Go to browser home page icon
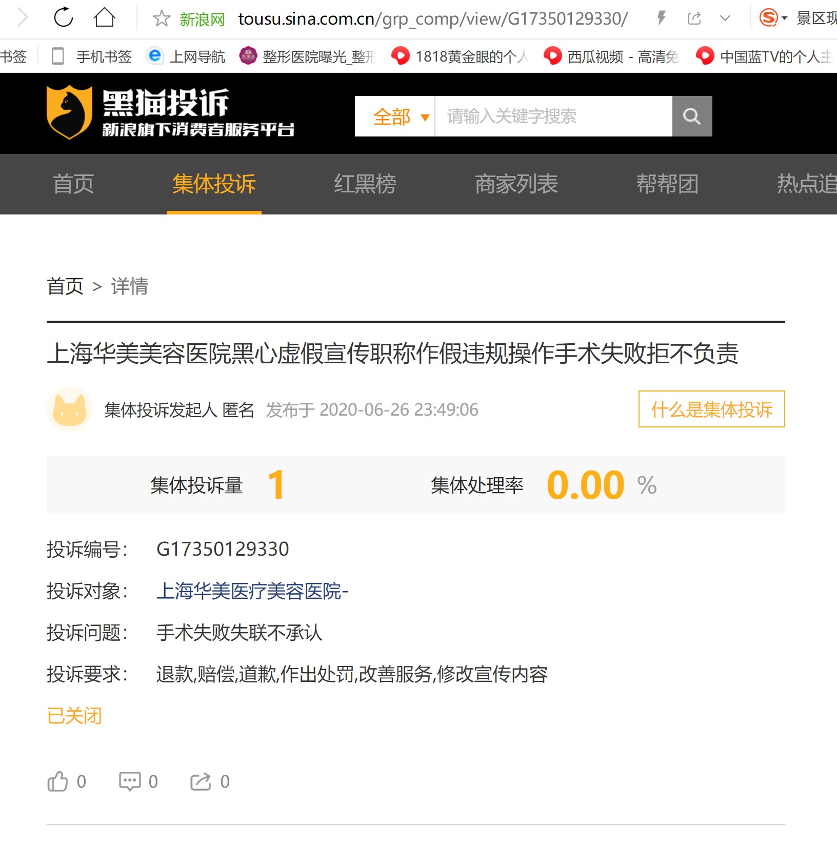837x842 pixels. (104, 17)
